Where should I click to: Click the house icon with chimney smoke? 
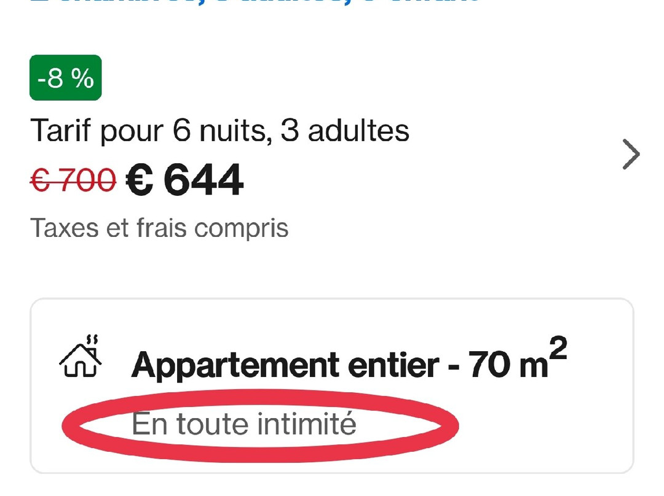(80, 357)
